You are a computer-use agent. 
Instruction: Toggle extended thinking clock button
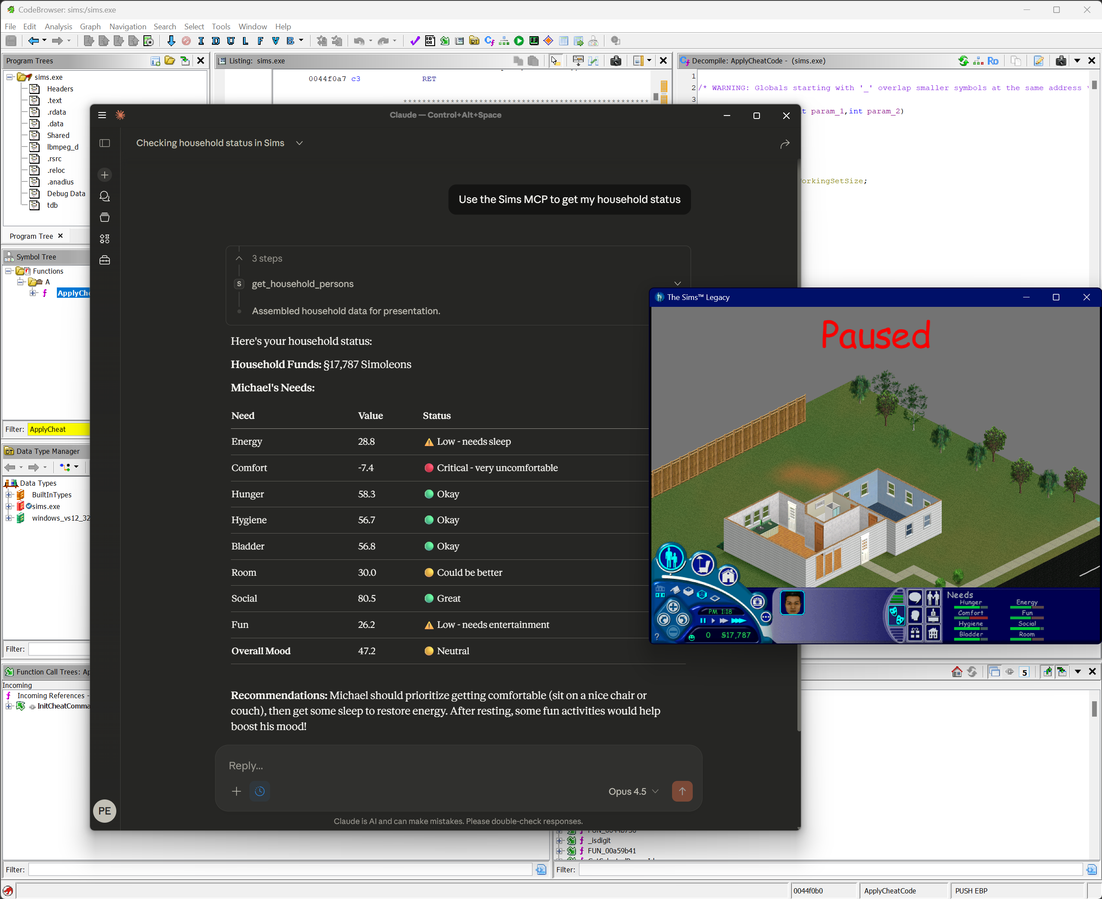coord(260,791)
